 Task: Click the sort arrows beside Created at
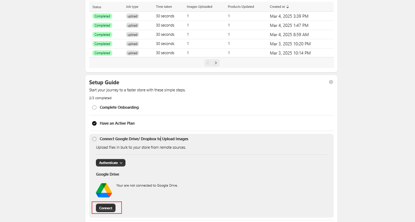coord(288,7)
